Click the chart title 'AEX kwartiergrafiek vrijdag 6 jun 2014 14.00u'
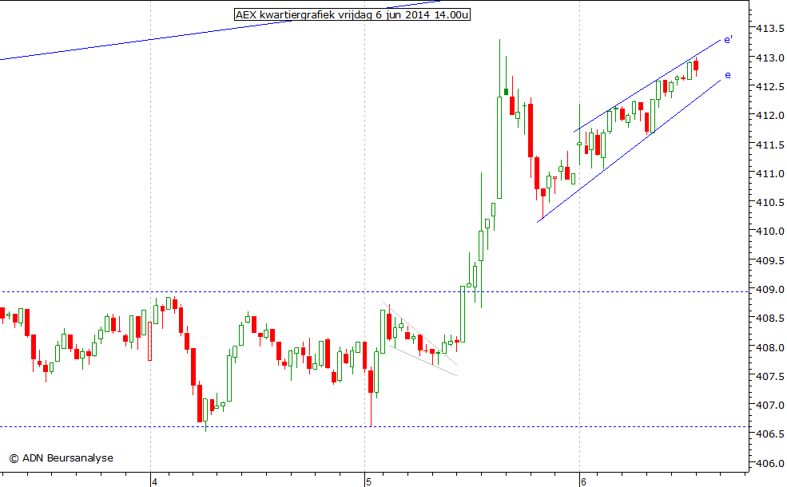Screen dimensions: 787x487 coord(352,14)
